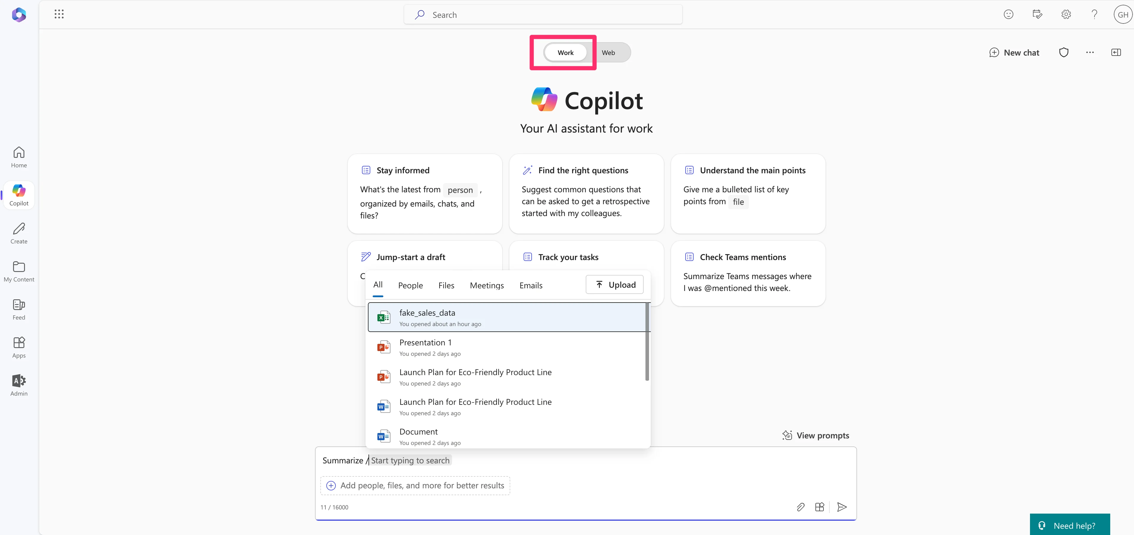Toggle the side panel icon at top right

pyautogui.click(x=1116, y=52)
